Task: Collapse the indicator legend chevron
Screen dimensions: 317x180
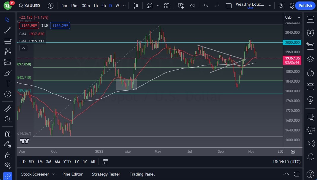Action: click(23, 48)
